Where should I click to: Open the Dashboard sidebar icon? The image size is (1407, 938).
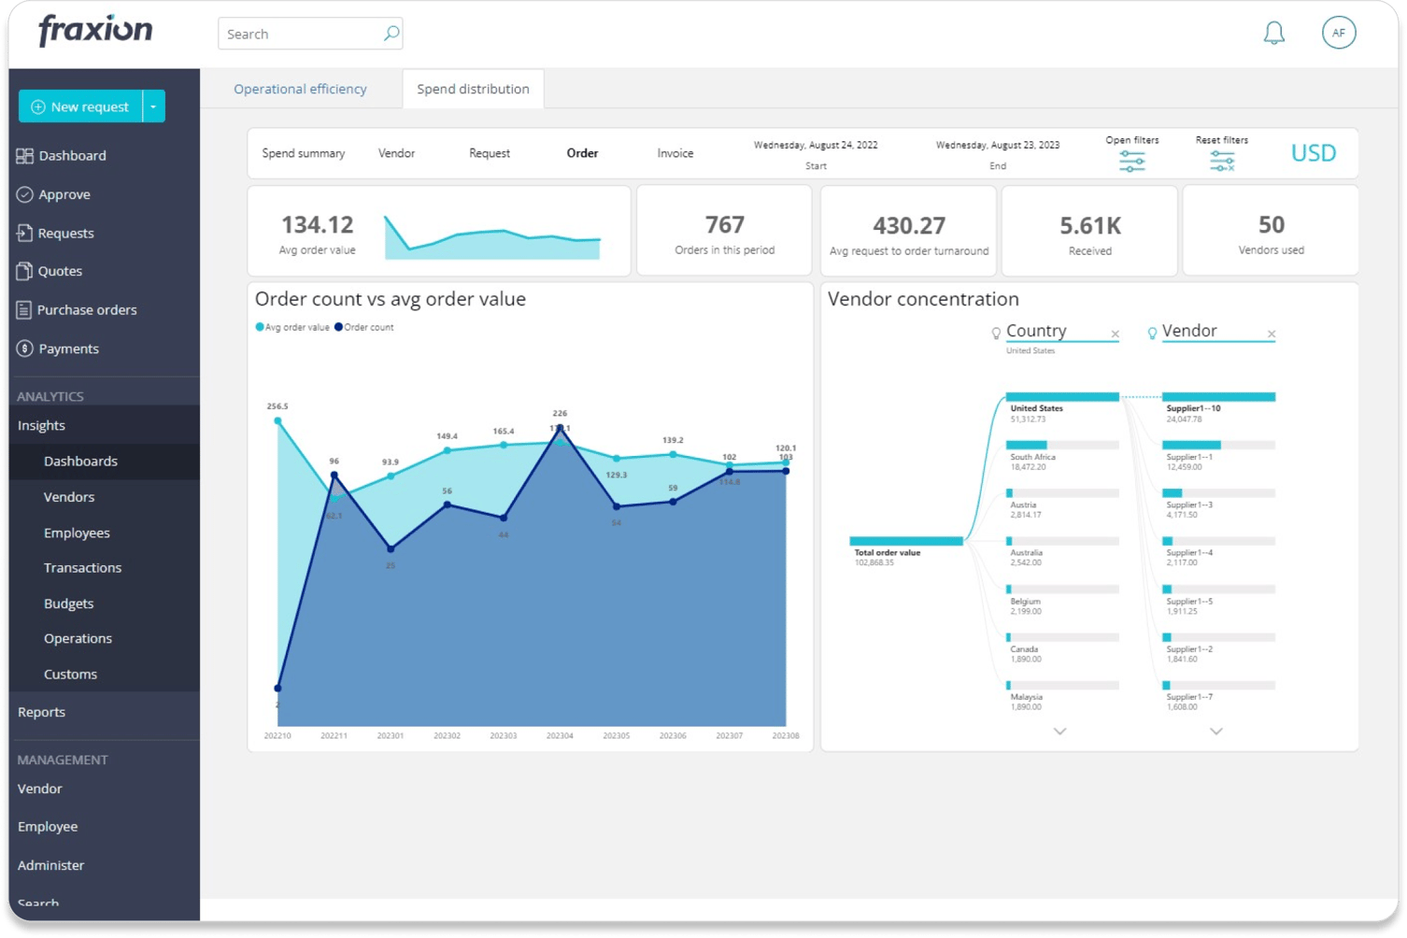[x=24, y=155]
